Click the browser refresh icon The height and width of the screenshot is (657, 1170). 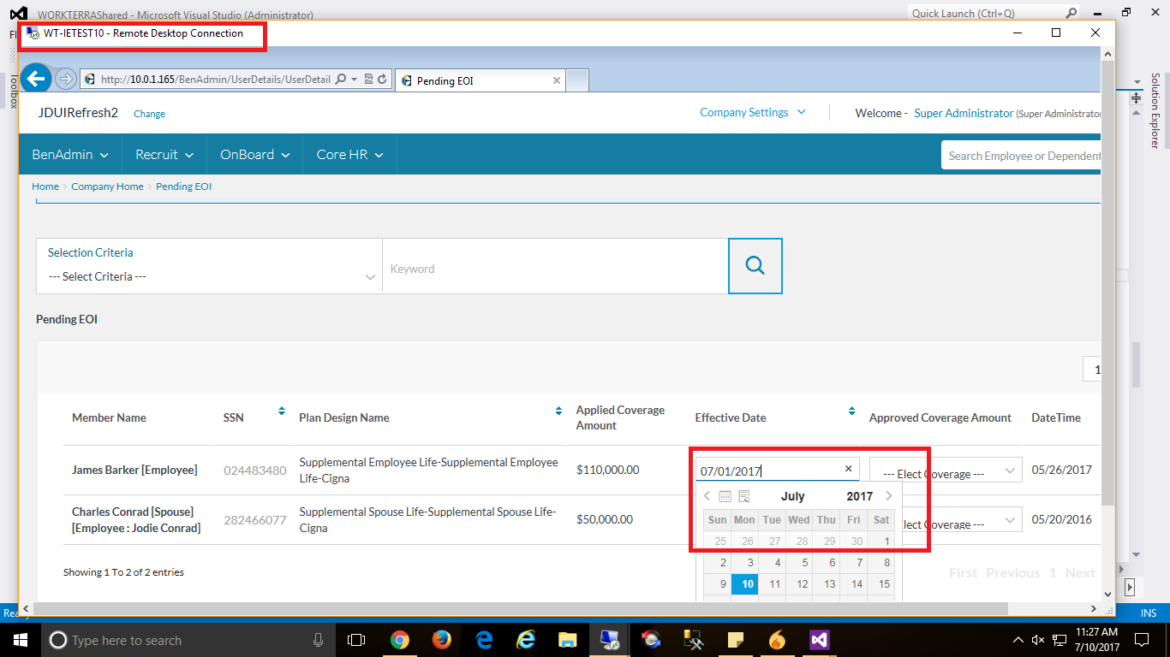pyautogui.click(x=382, y=80)
